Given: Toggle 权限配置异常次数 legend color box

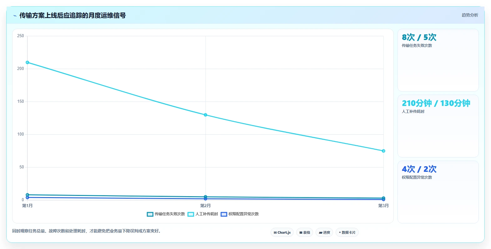Looking at the screenshot, I should [224, 214].
